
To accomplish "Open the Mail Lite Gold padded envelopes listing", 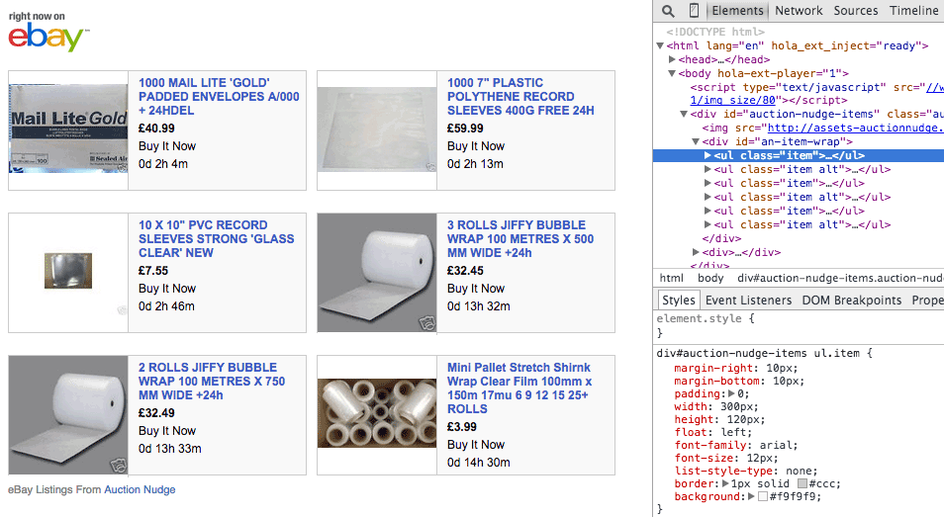I will (x=219, y=96).
